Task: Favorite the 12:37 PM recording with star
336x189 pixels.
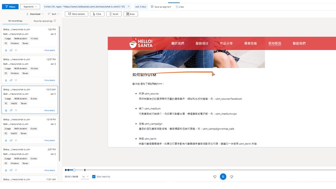Action: click(x=6, y=80)
